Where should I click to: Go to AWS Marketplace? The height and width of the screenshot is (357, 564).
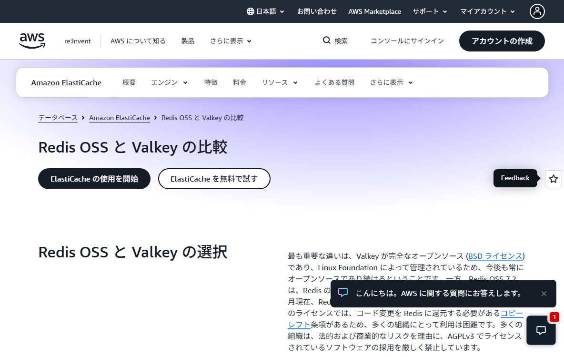click(x=374, y=11)
